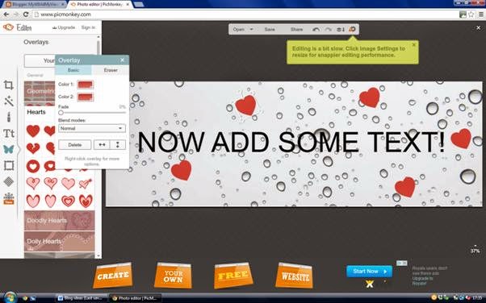This screenshot has width=486, height=303.
Task: Open Image Settings gear icon
Action: [x=352, y=29]
